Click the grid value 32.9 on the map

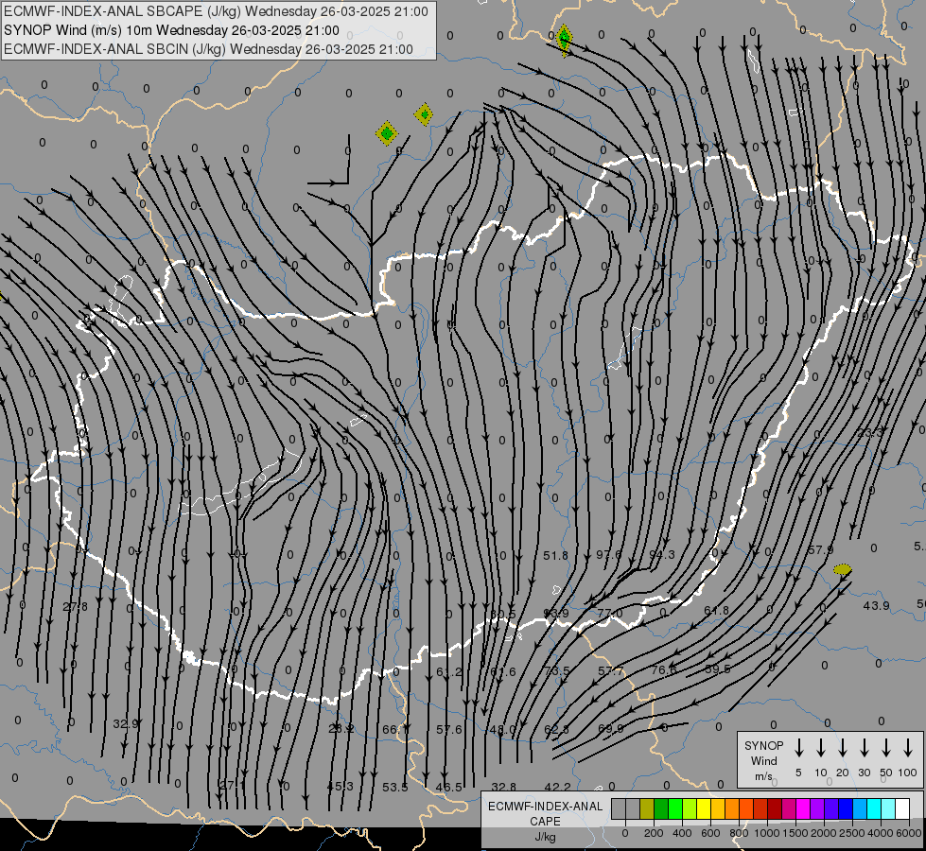point(126,723)
